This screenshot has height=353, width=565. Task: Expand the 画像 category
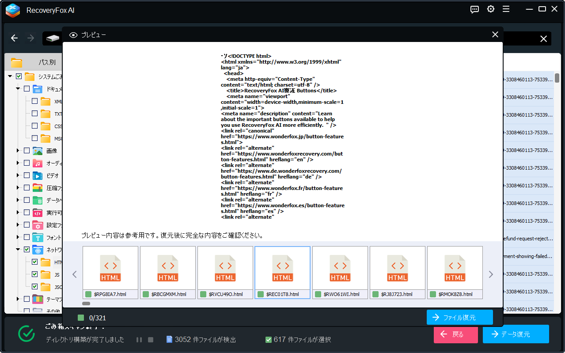click(18, 151)
